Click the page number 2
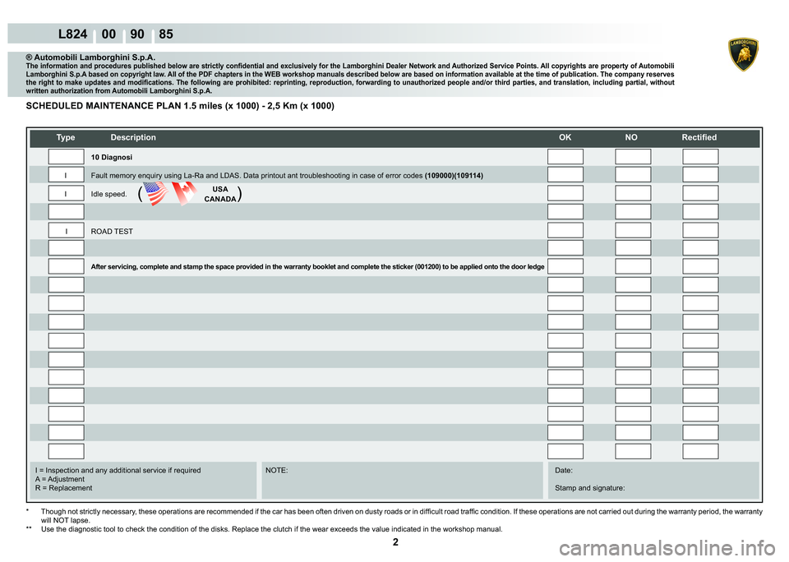The height and width of the screenshot is (562, 789). [395, 542]
